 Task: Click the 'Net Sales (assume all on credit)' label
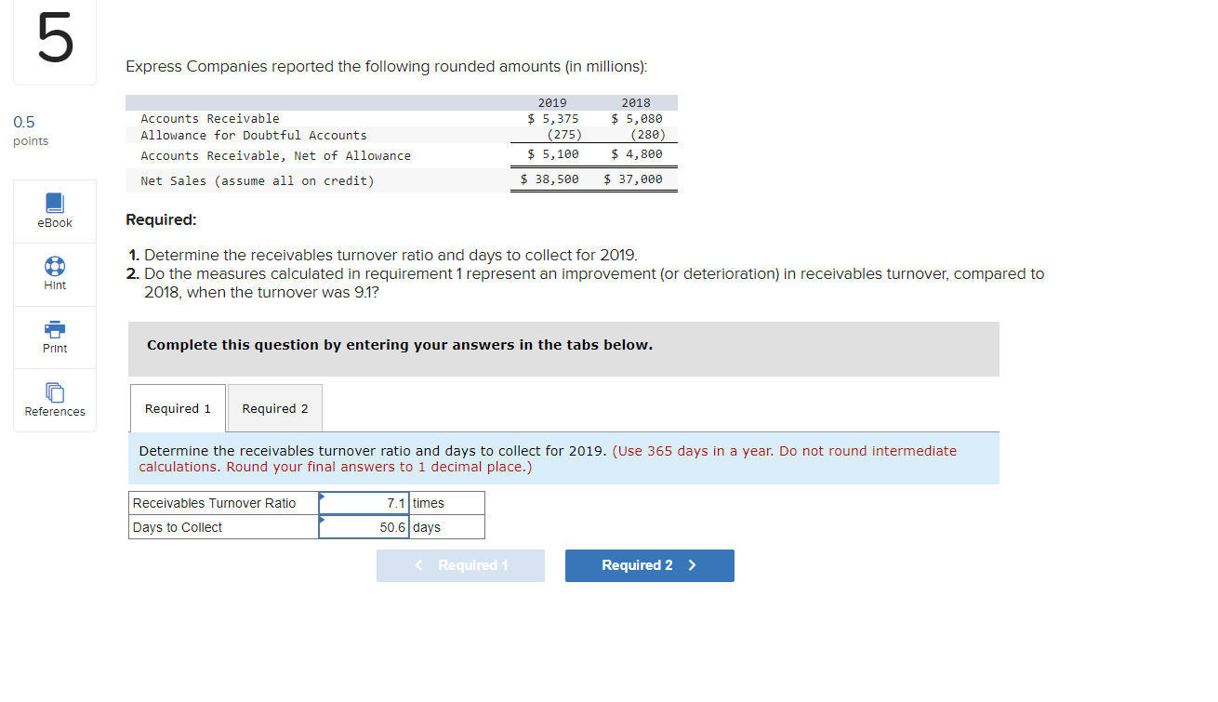[258, 180]
